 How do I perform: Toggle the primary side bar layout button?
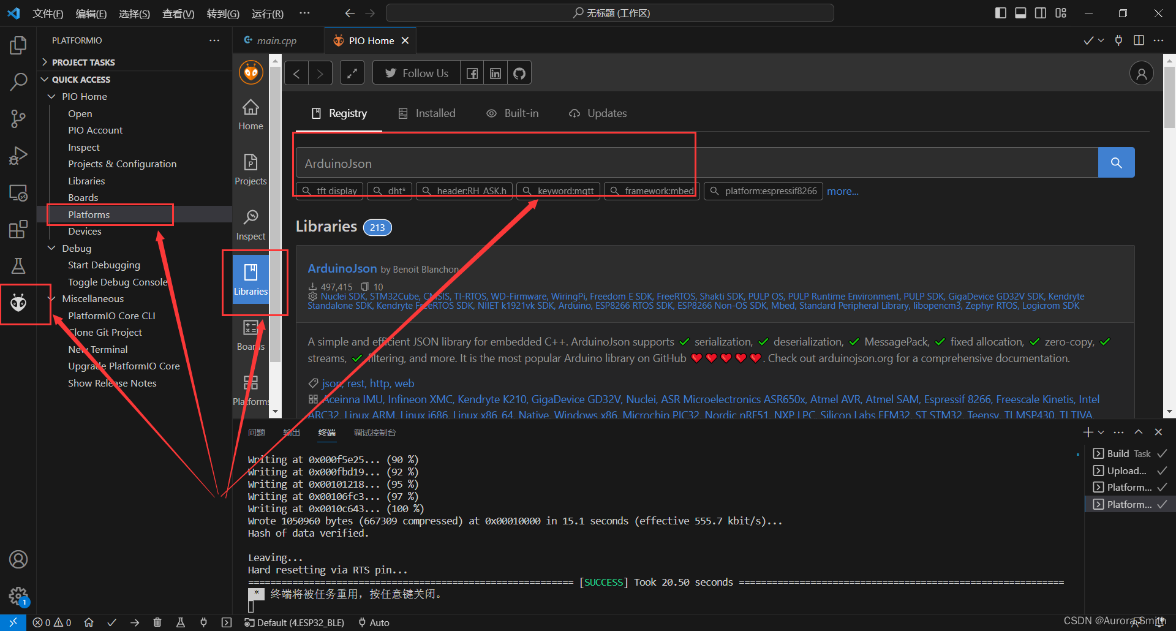(x=1001, y=13)
